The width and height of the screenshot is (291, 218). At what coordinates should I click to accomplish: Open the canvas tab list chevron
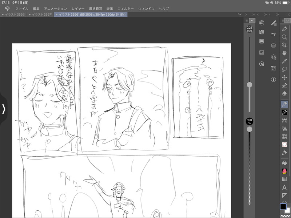coord(240,15)
